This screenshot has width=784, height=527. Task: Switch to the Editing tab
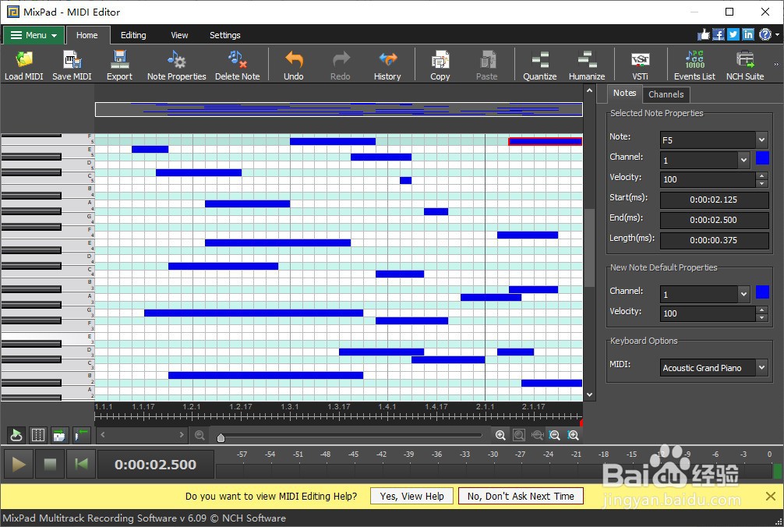coord(133,35)
